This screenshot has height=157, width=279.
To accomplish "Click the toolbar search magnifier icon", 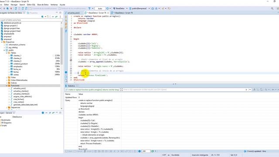I will (x=272, y=8).
